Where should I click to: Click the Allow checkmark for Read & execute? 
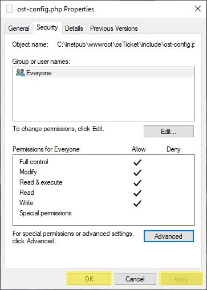tap(137, 183)
